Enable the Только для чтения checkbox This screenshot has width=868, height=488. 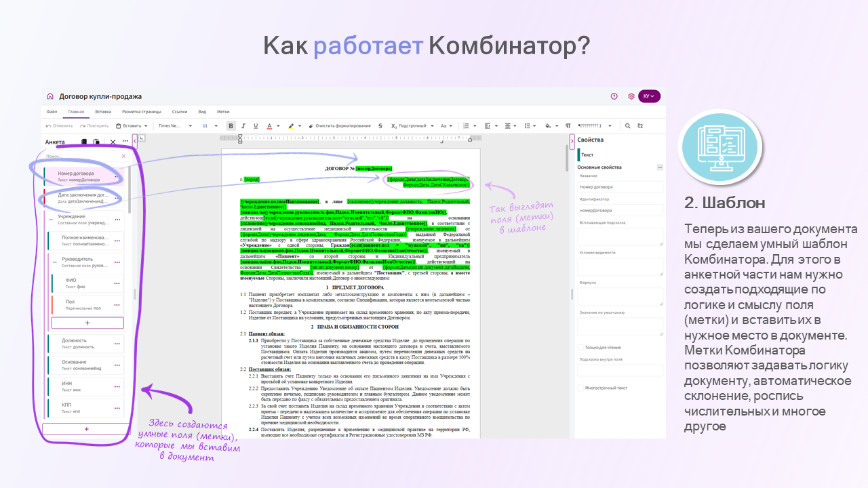580,348
